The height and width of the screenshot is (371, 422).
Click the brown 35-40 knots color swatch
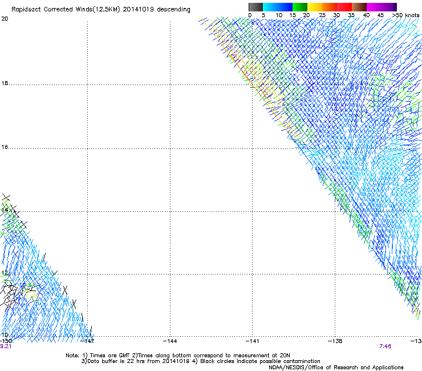[x=359, y=7]
